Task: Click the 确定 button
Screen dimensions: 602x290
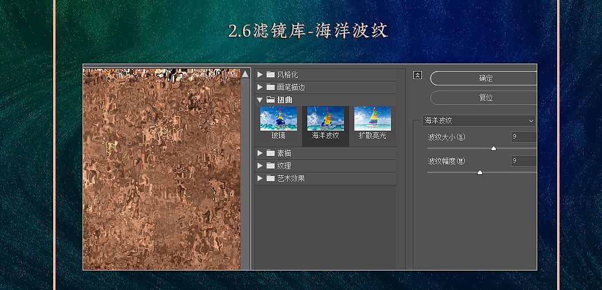Action: coord(483,79)
